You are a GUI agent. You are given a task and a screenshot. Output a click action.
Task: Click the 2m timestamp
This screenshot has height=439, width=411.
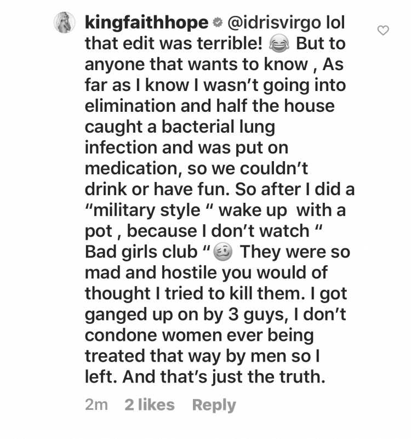96,405
